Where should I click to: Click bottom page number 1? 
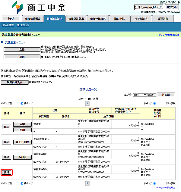click(x=87, y=184)
